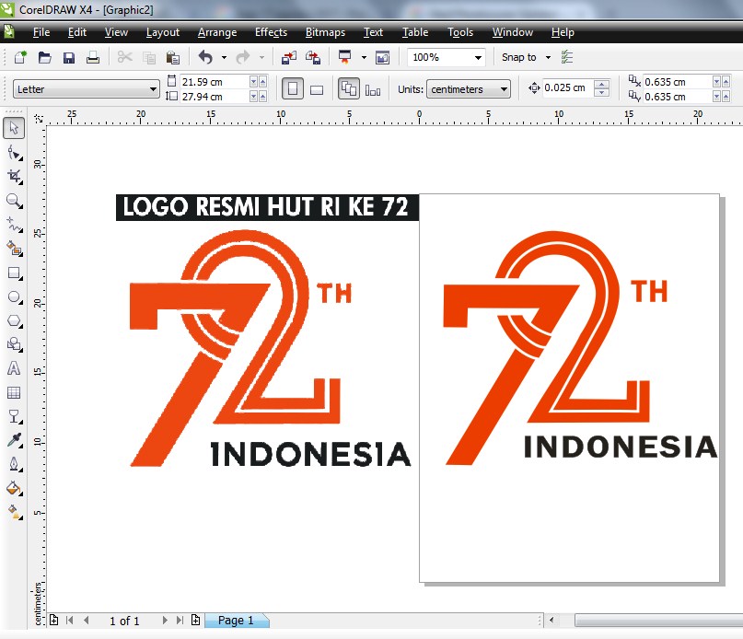Go to the first page
This screenshot has width=743, height=639.
click(x=70, y=620)
